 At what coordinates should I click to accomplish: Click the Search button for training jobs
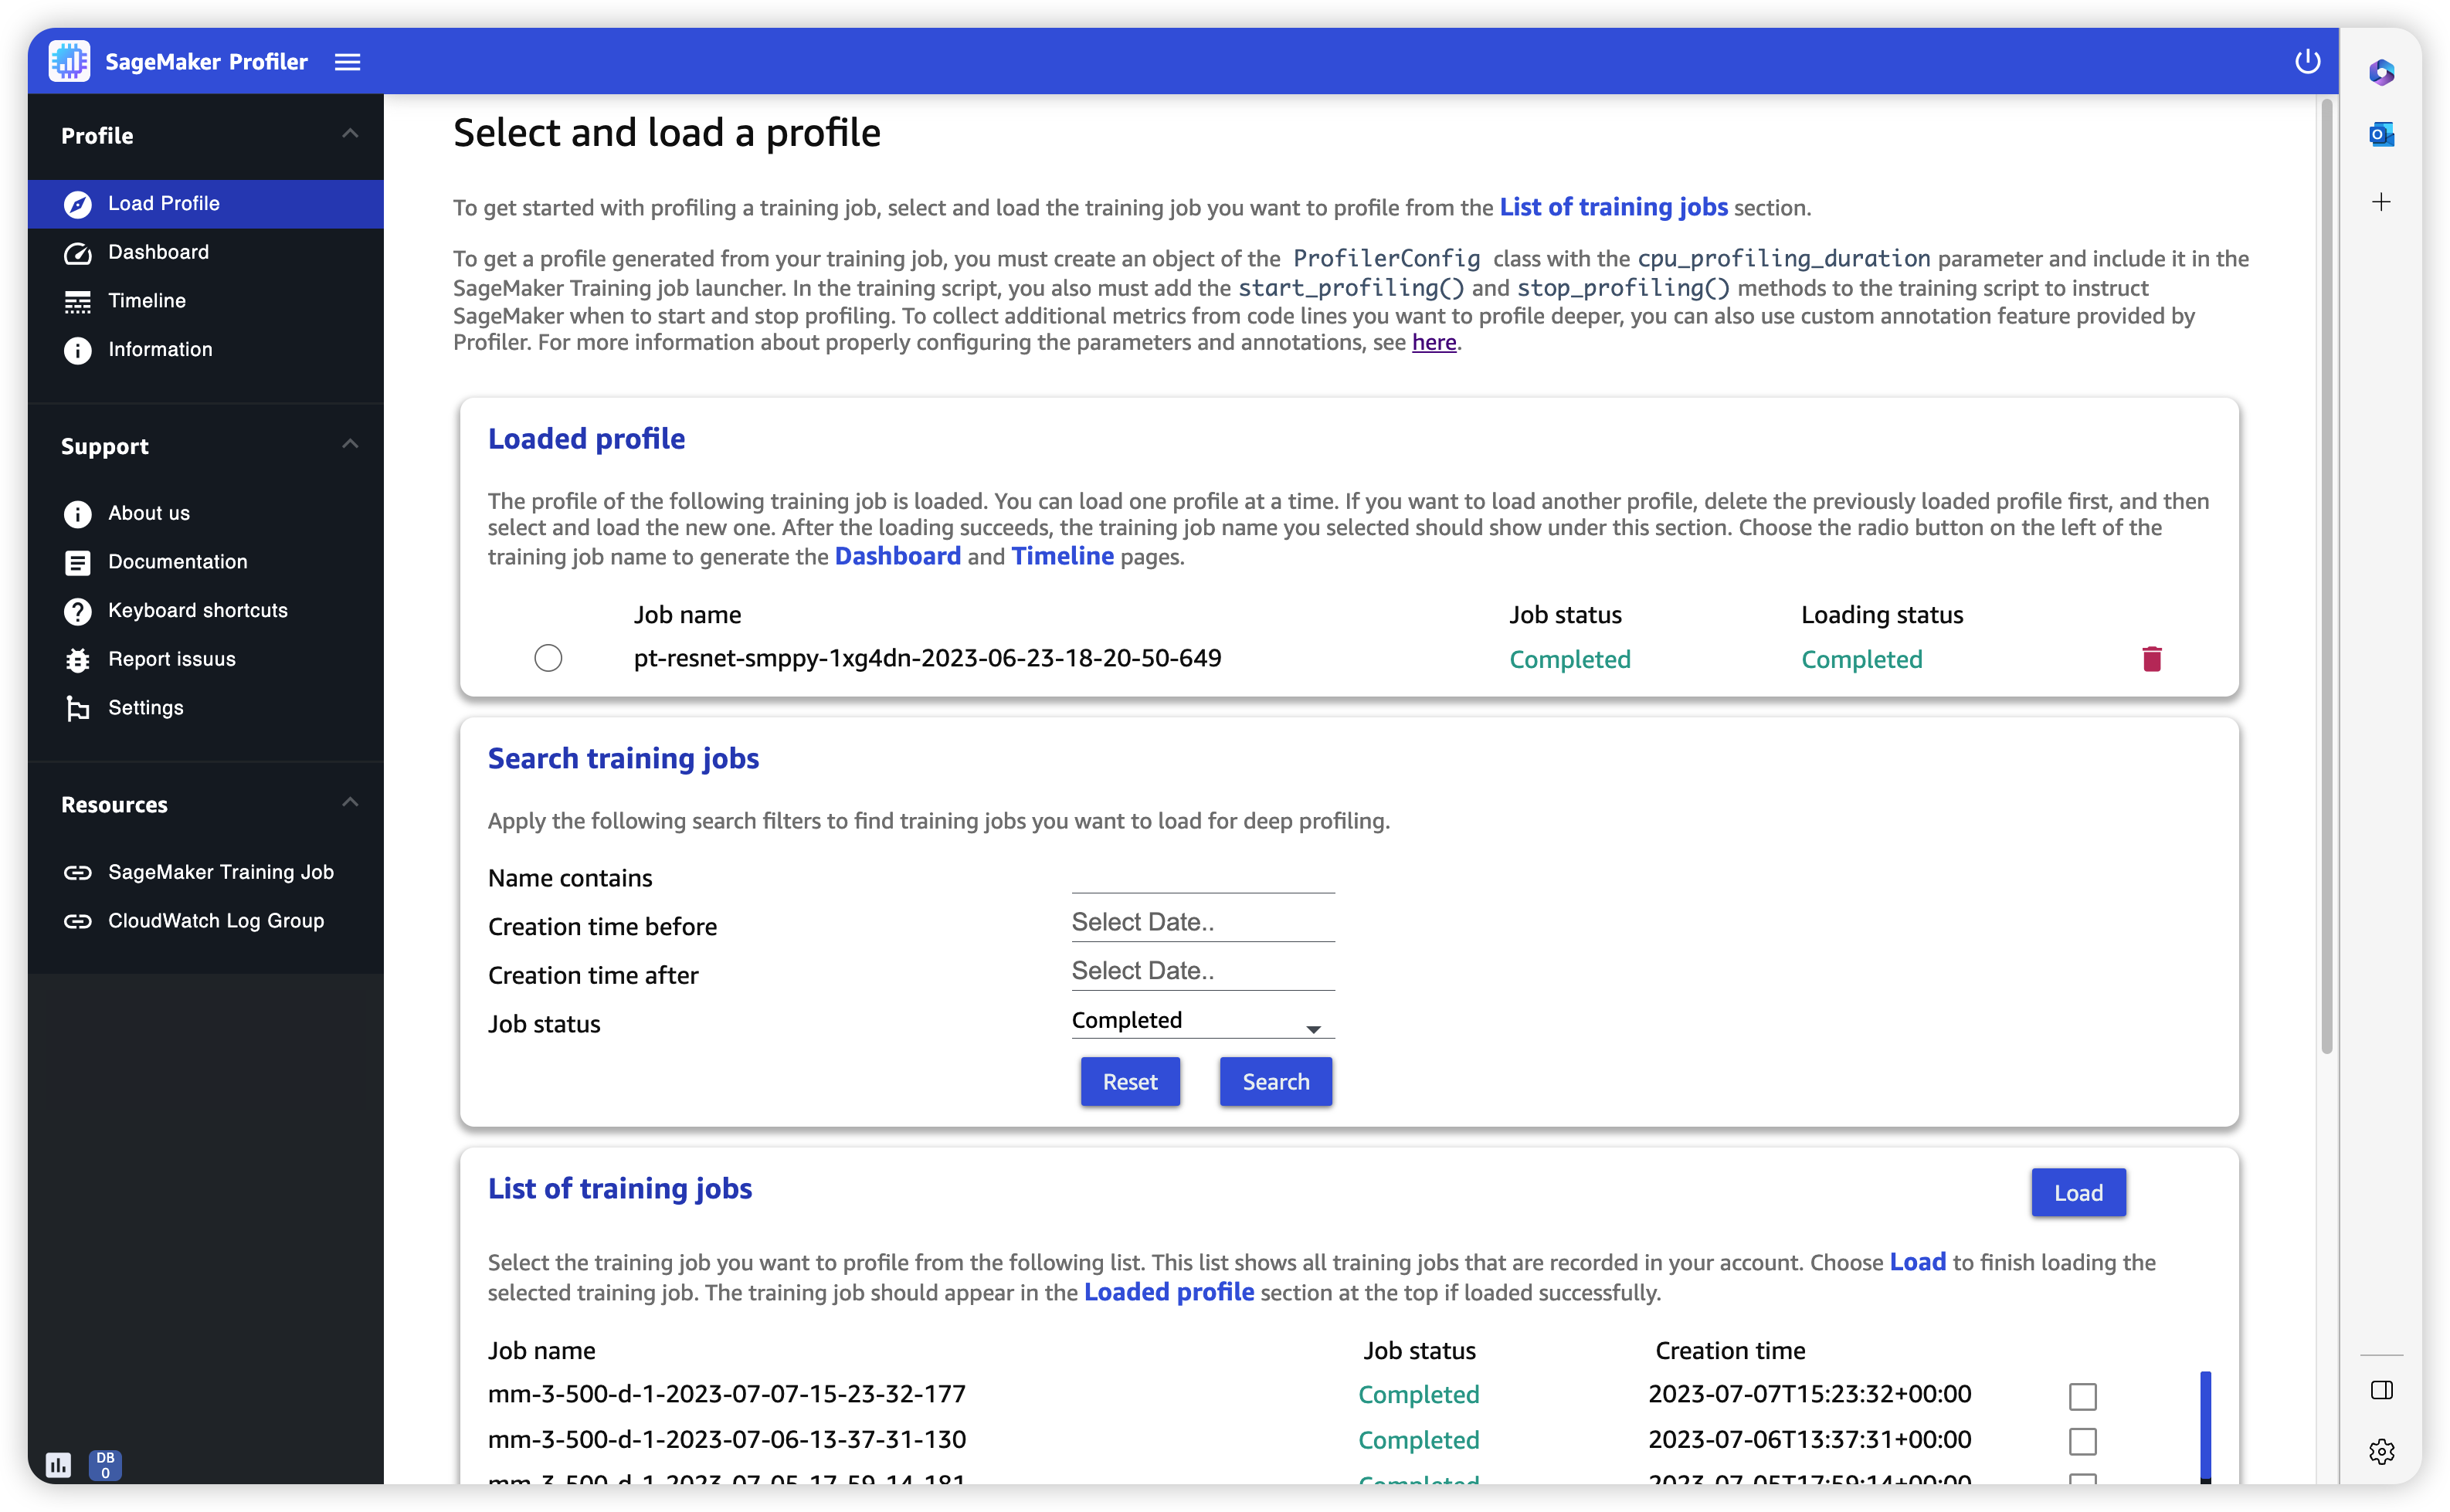coord(1276,1080)
